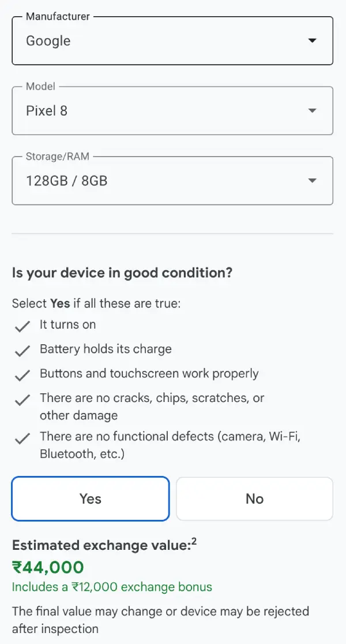The image size is (346, 644).
Task: Click the Manufacturer dropdown arrow
Action: coord(312,41)
